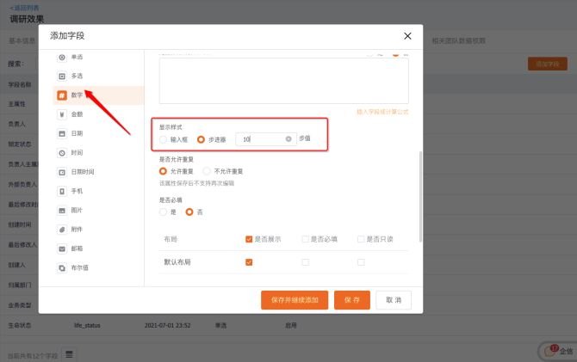577x362 pixels.
Task: Select the 单选 field type icon
Action: (x=62, y=57)
